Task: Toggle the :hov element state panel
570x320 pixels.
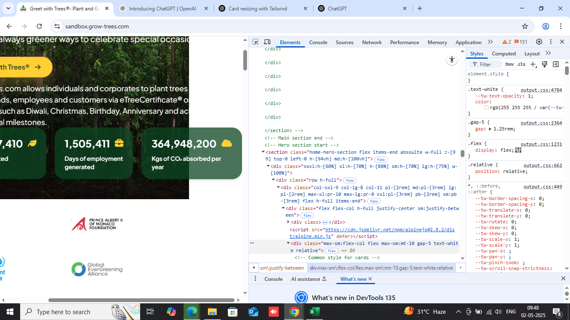Action: (509, 64)
